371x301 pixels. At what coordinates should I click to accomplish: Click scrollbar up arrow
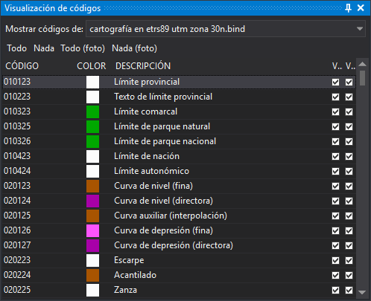click(362, 64)
